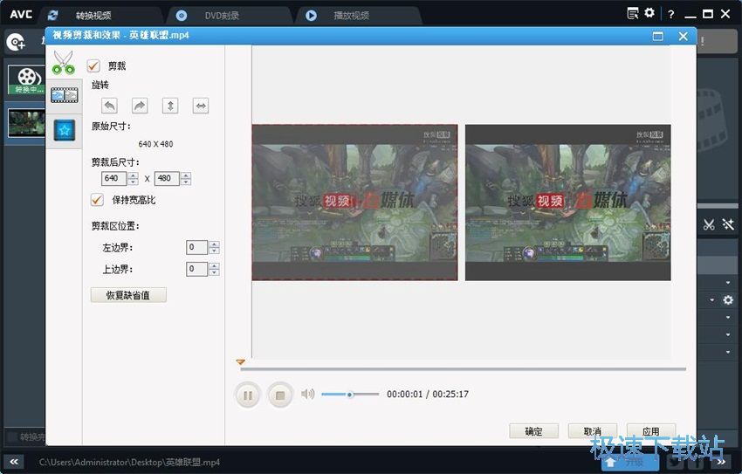
Task: Click the AVC logo
Action: coord(21,14)
